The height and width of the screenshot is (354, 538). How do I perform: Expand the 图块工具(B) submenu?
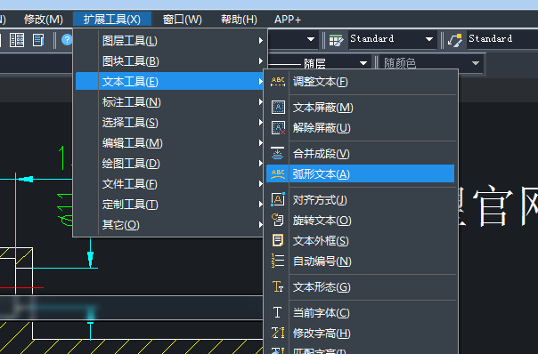click(170, 61)
